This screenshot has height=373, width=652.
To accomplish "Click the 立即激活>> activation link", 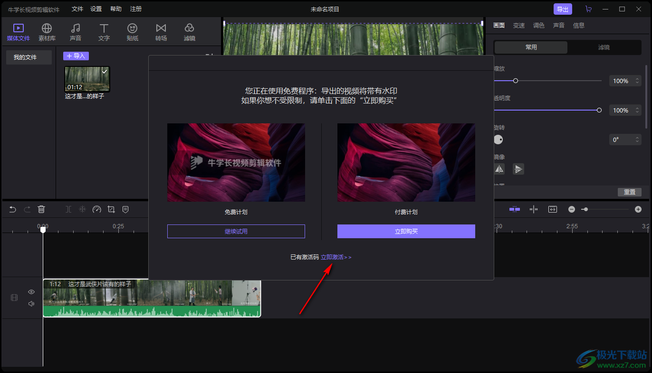I will (336, 257).
